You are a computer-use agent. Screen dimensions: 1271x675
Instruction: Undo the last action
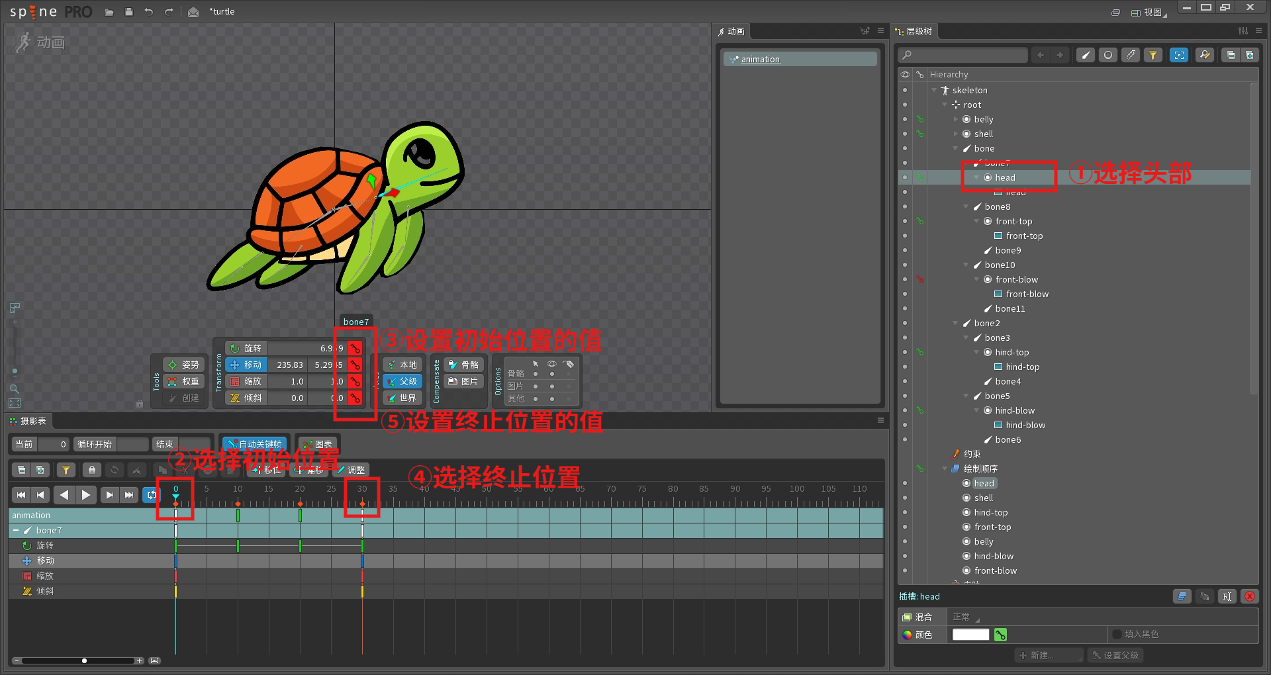(149, 12)
